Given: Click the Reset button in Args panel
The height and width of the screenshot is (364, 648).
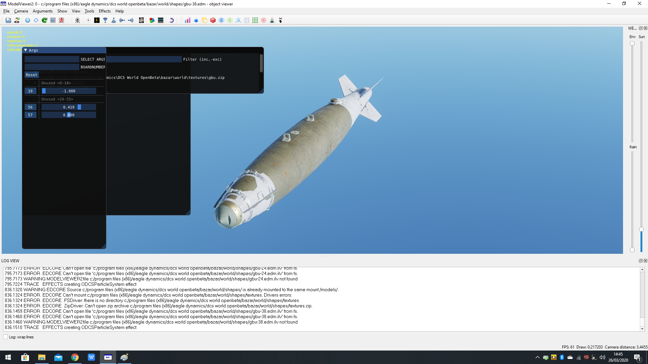Looking at the screenshot, I should (x=31, y=75).
